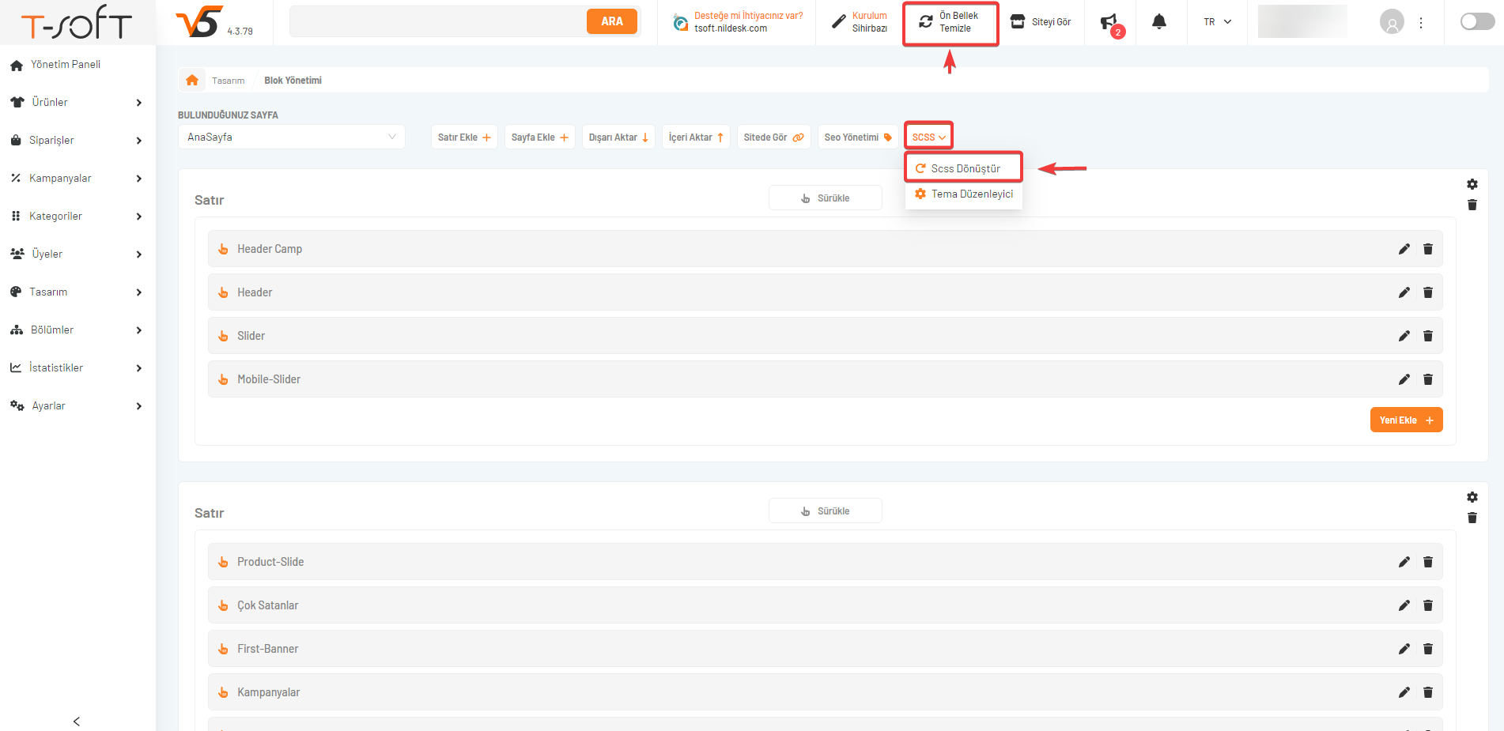This screenshot has height=731, width=1504.
Task: Open the AnaSayfa page dropdown
Action: (292, 137)
